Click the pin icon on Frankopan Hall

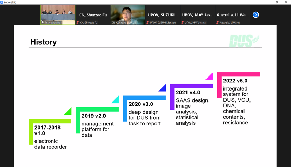43,23
